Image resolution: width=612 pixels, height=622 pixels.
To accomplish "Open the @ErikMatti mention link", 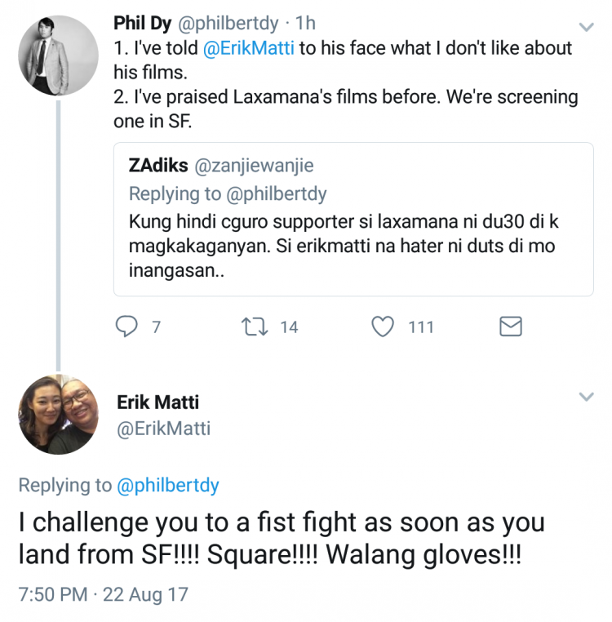I will pos(255,47).
